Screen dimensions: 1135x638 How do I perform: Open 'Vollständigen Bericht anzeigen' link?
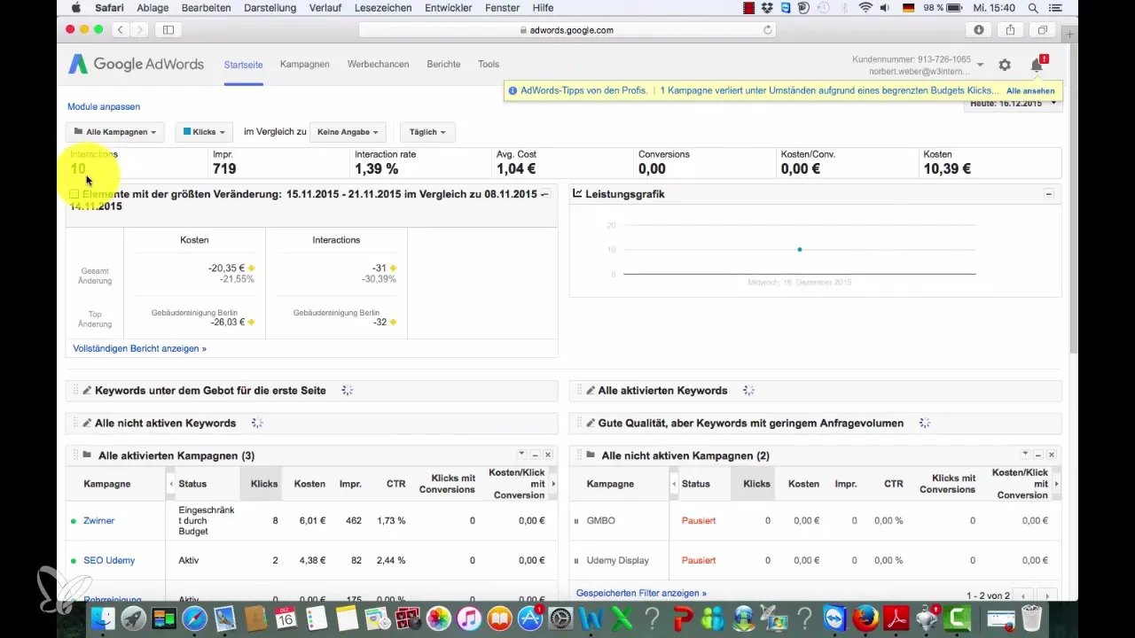(x=139, y=349)
